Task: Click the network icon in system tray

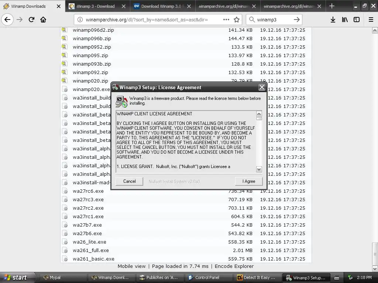Action: tap(350, 277)
